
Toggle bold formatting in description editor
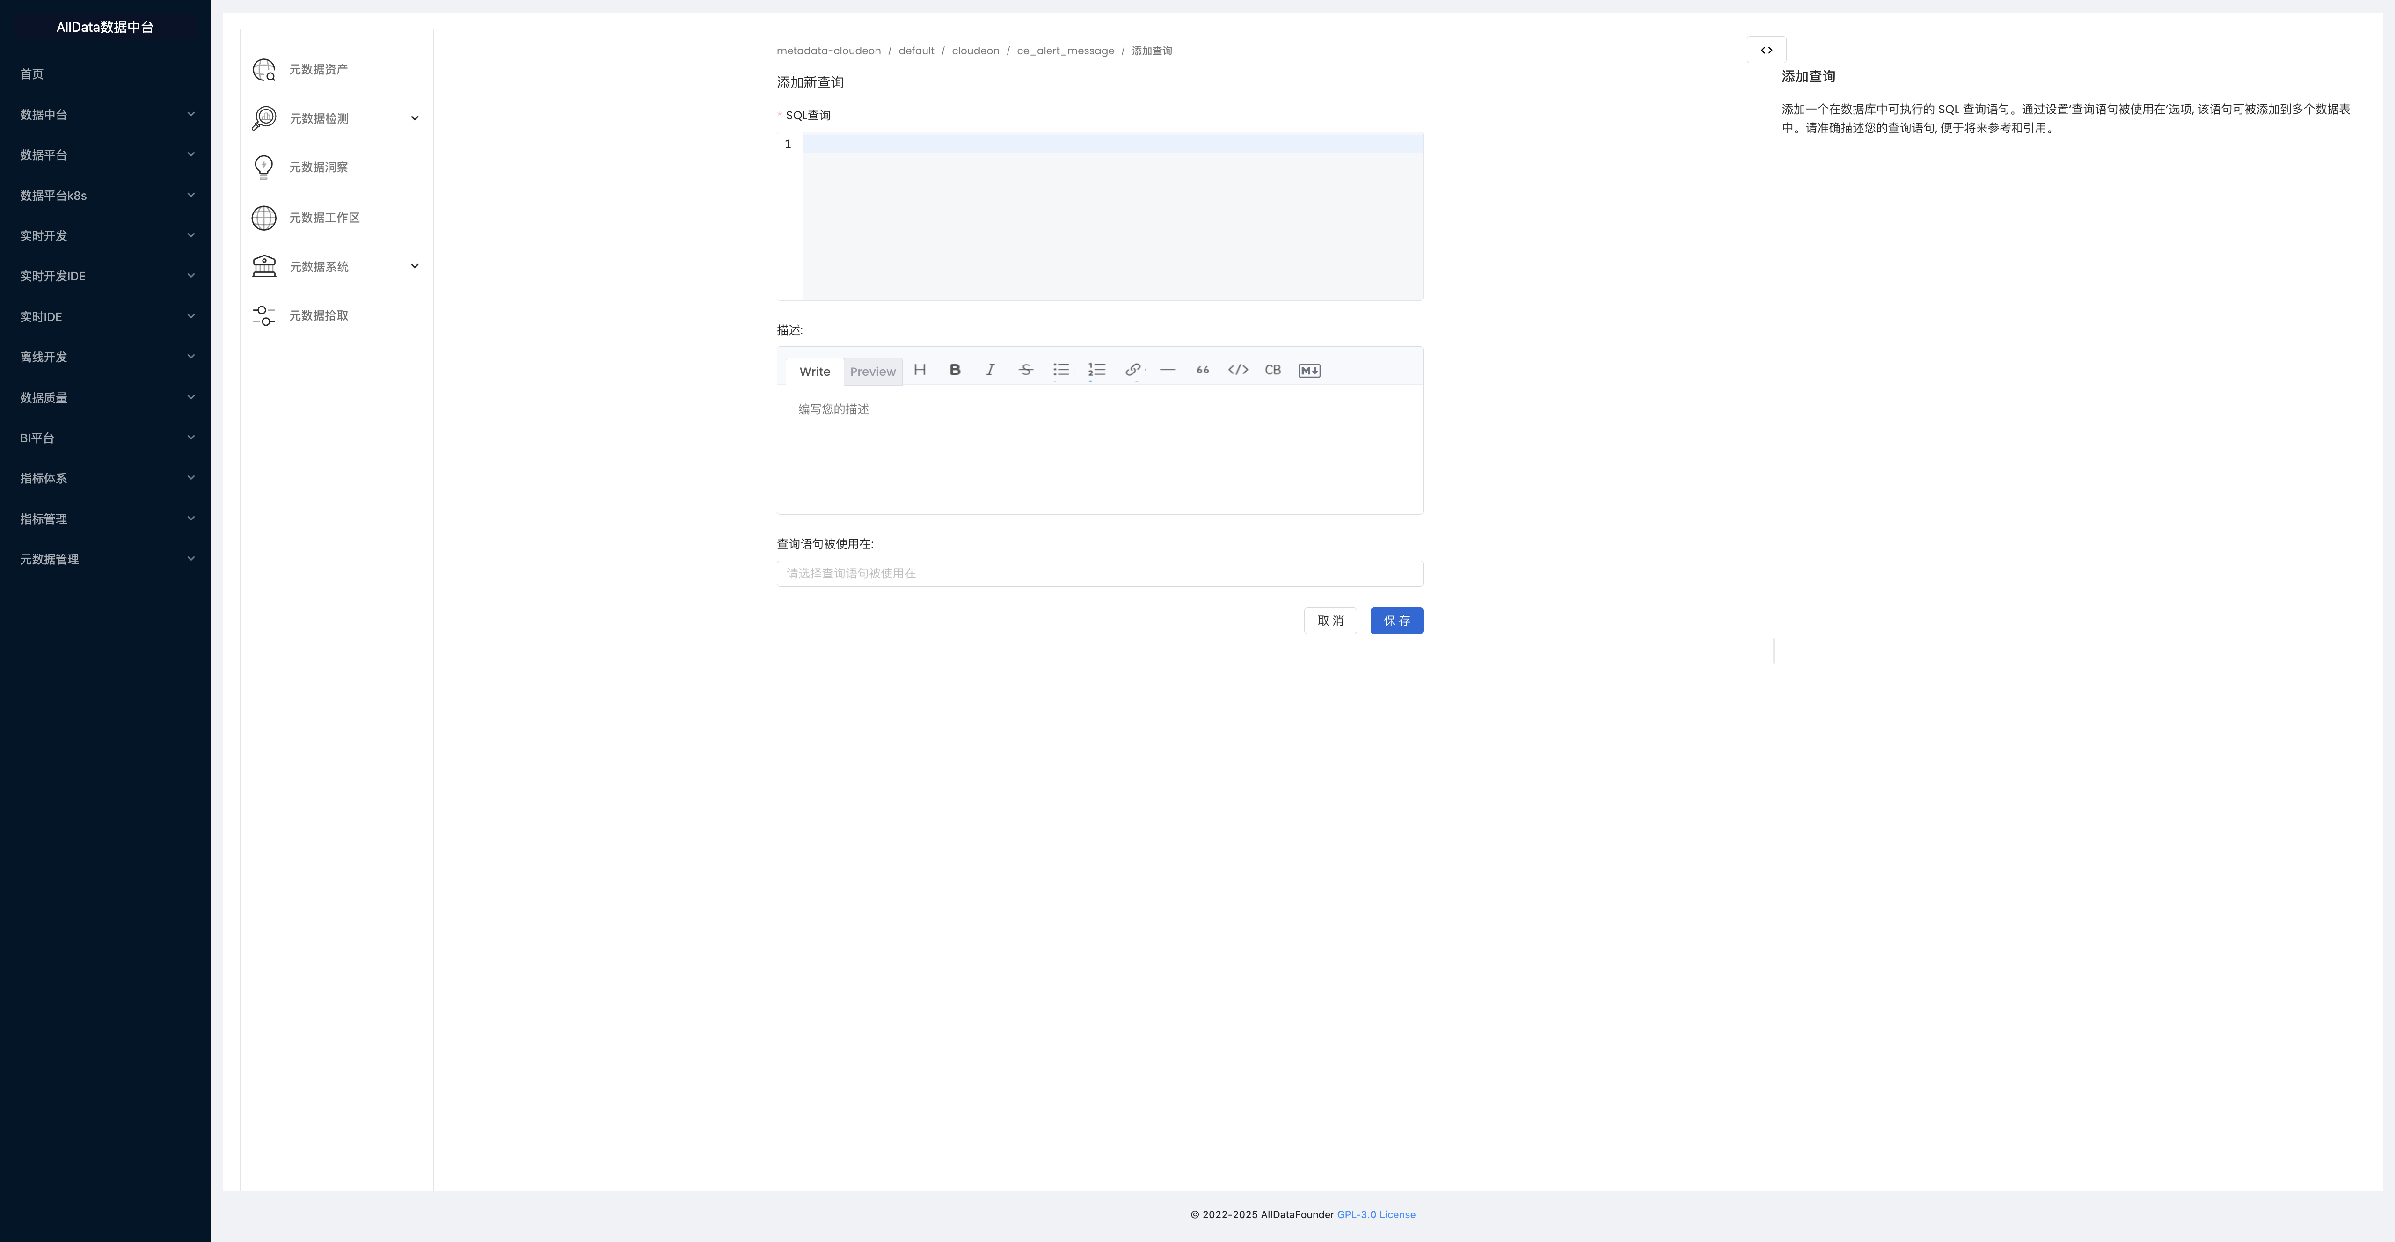pyautogui.click(x=955, y=370)
